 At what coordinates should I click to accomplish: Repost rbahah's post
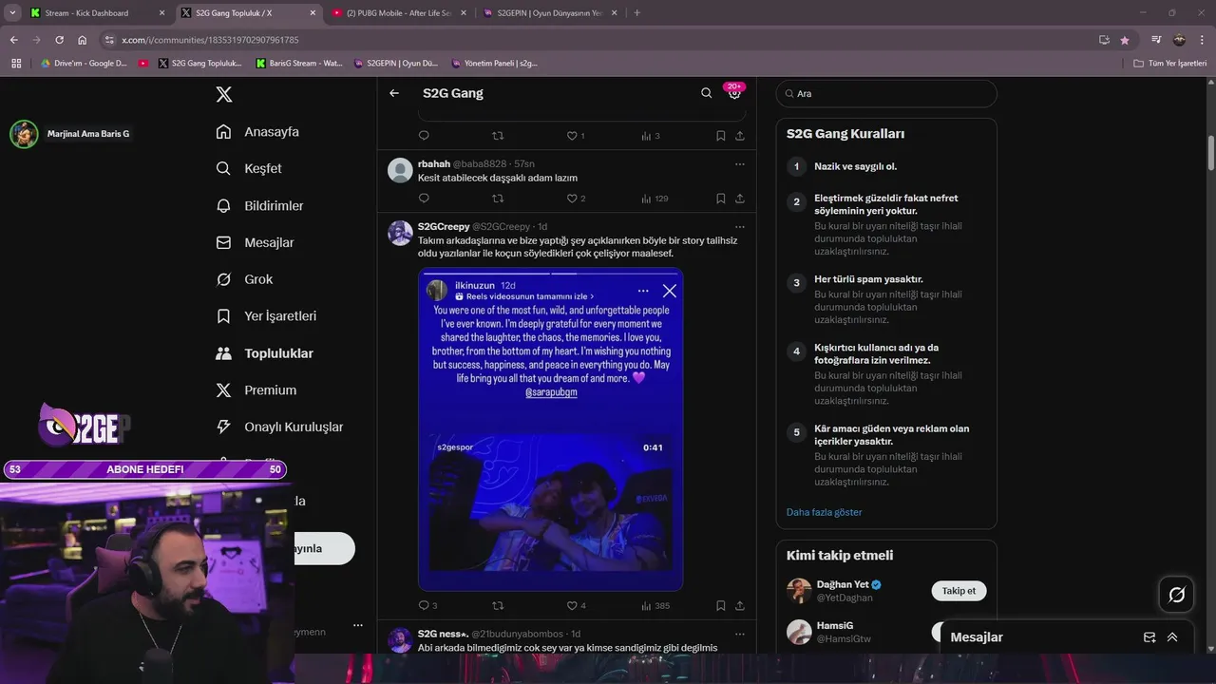pyautogui.click(x=498, y=199)
